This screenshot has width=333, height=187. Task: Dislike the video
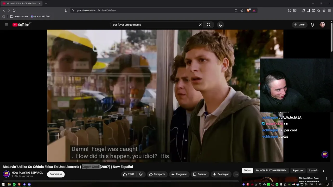(141, 174)
